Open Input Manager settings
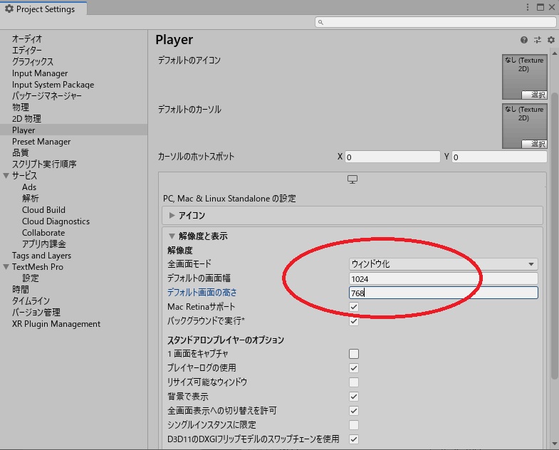Viewport: 559px width, 450px height. [x=40, y=73]
